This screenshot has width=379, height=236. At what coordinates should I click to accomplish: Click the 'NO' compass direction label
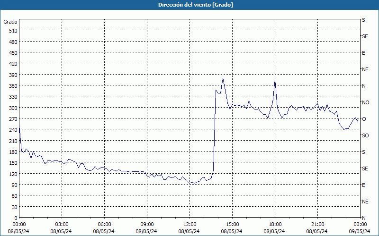(x=365, y=102)
